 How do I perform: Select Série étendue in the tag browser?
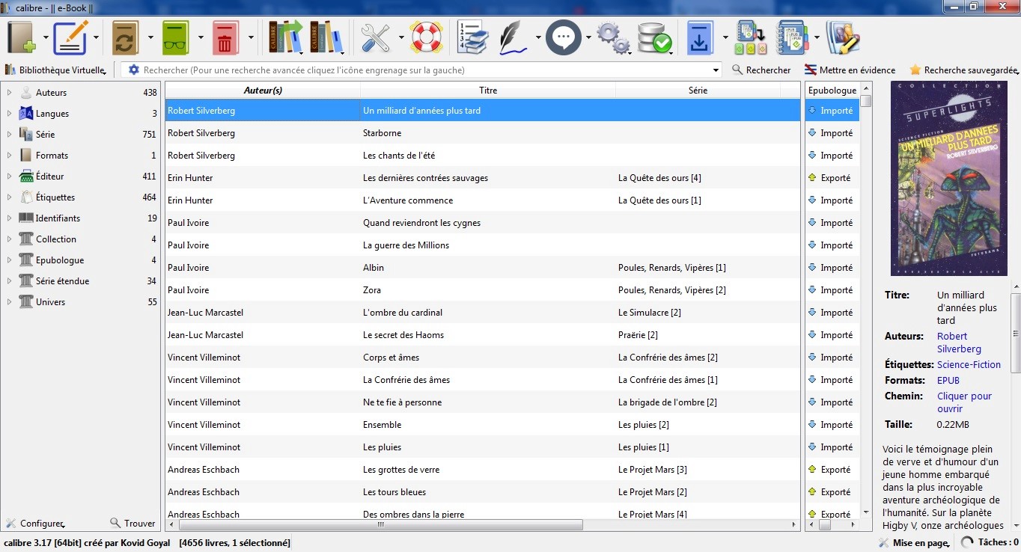(62, 281)
